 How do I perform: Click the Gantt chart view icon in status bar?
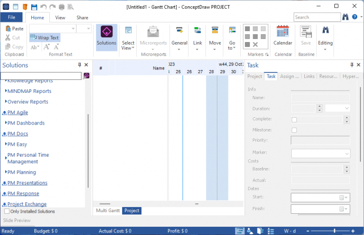pyautogui.click(x=240, y=231)
